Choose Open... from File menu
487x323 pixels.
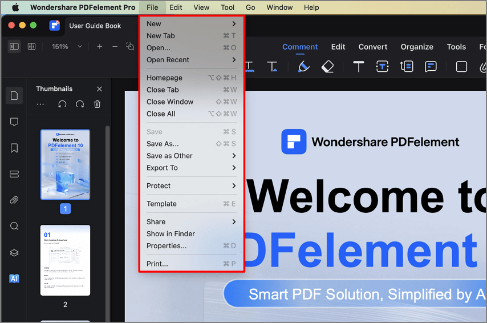click(x=192, y=48)
